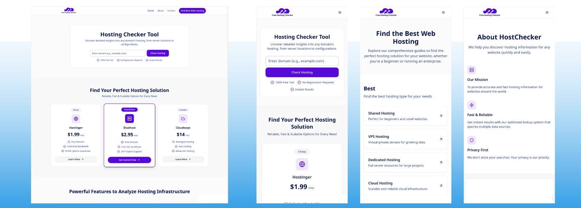Click server icon on desktop Bluehost card
This screenshot has height=208, width=581.
[130, 119]
